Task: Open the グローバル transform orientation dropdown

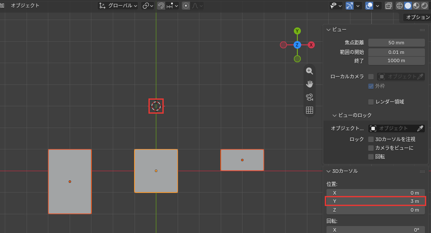Action: coord(118,6)
